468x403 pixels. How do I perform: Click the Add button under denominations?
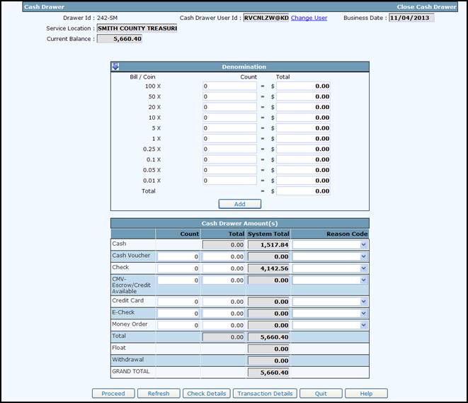pyautogui.click(x=239, y=204)
